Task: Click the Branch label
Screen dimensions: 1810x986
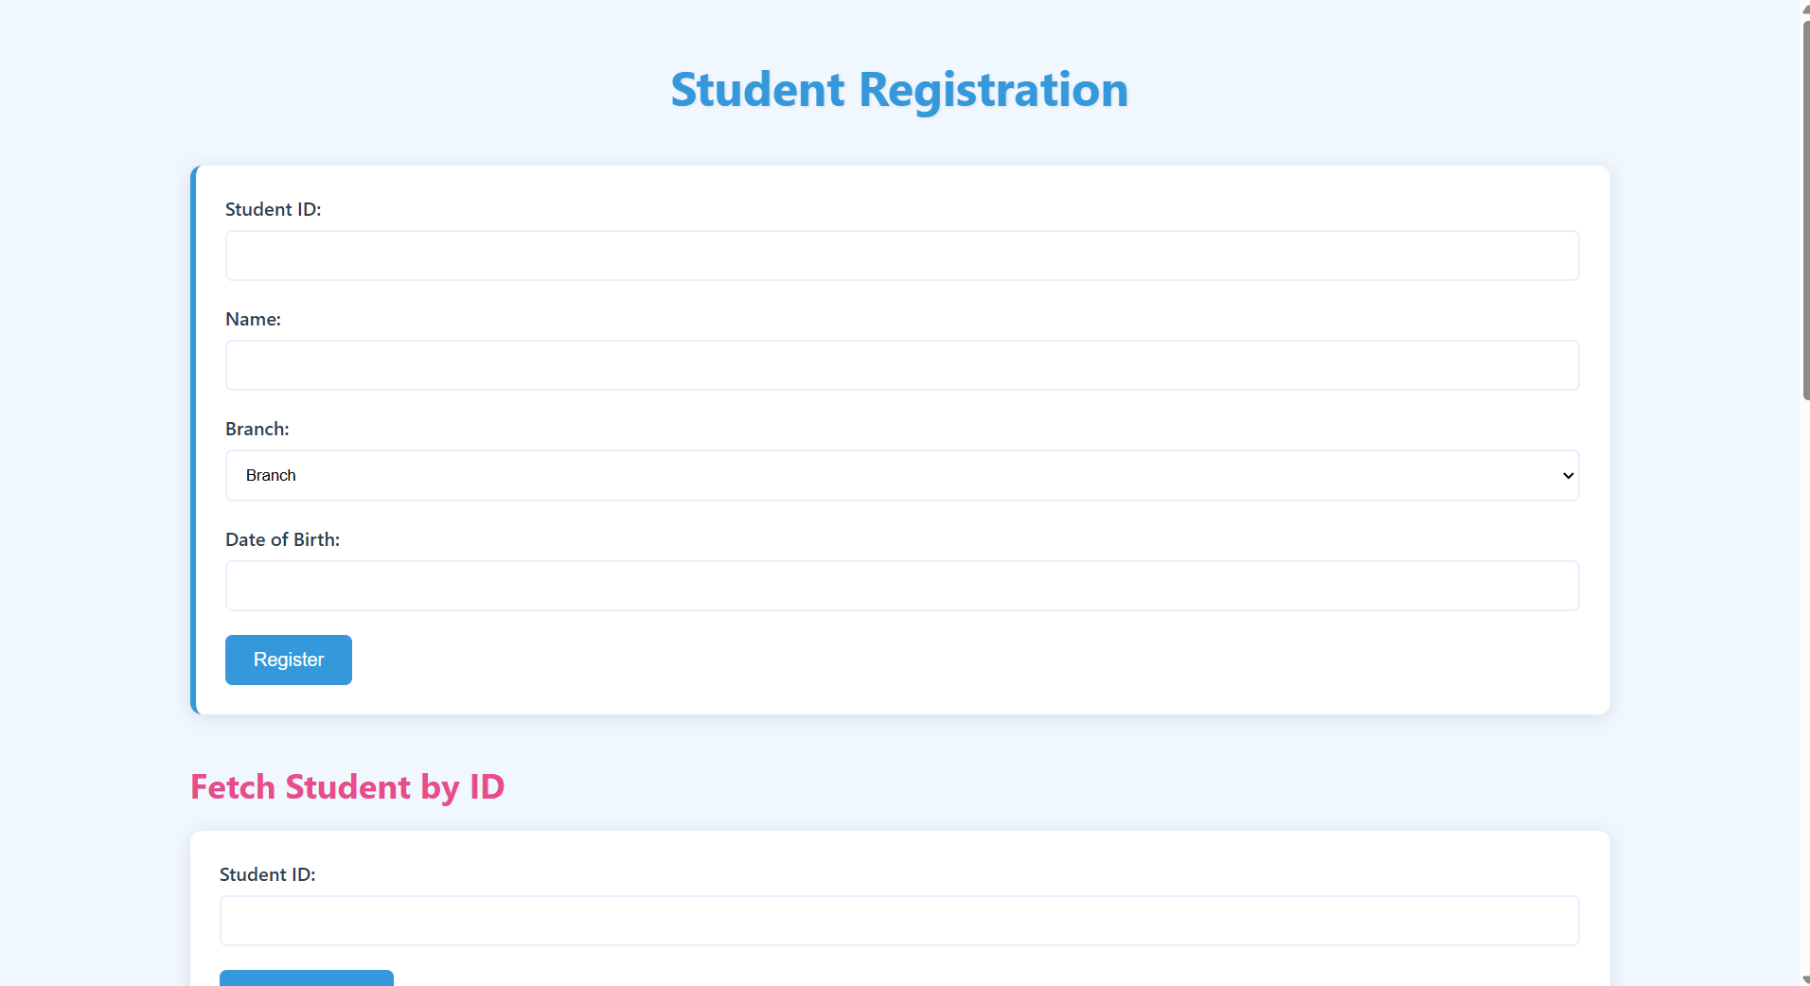Action: pyautogui.click(x=257, y=429)
